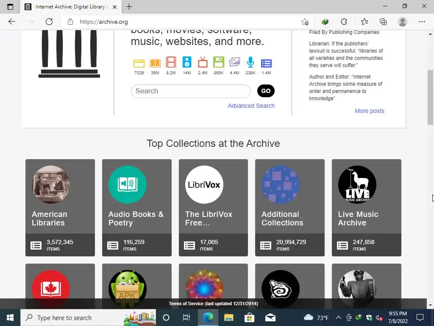
Task: Select the Internet Archive browser tab
Action: (70, 7)
